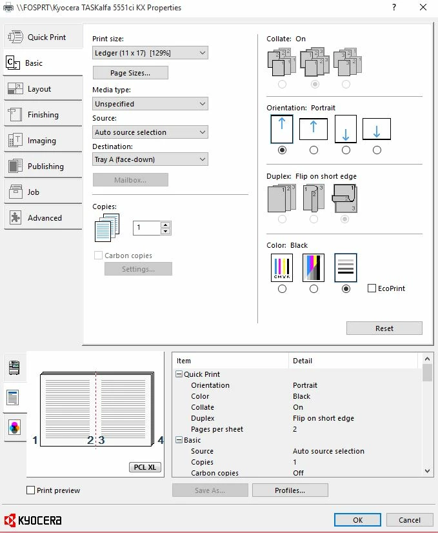Increase copies with the up arrow
Screen dimensions: 438x533
tap(166, 225)
